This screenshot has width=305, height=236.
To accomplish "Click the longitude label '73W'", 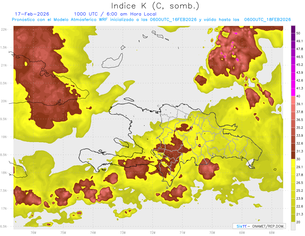I will pos(123,233).
